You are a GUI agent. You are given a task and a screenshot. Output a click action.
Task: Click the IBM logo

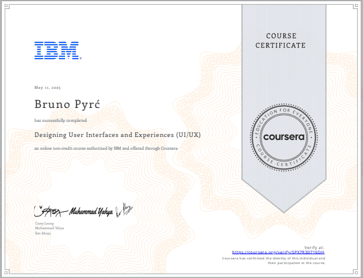point(58,50)
